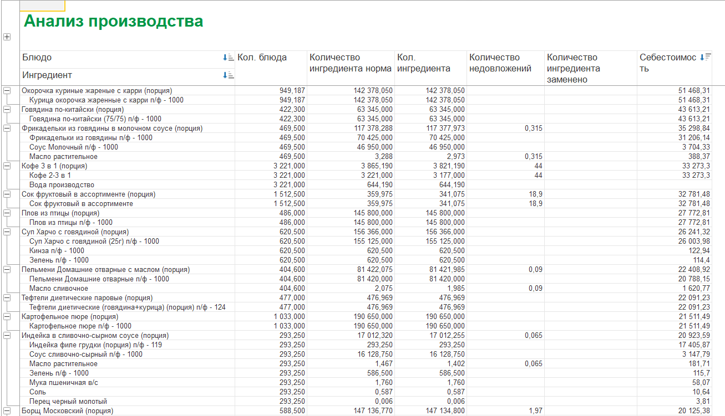The width and height of the screenshot is (725, 416).
Task: Select the Масло сливочное ingredient cell
Action: (59, 289)
